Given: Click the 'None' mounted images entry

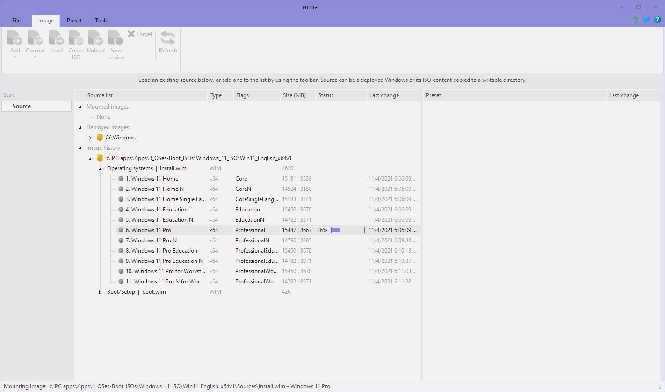Looking at the screenshot, I should coord(103,117).
